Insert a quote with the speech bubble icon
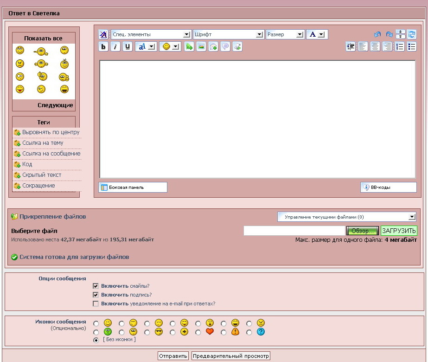 point(225,46)
